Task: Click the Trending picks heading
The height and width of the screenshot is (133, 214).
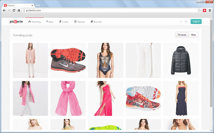Action: (23, 35)
